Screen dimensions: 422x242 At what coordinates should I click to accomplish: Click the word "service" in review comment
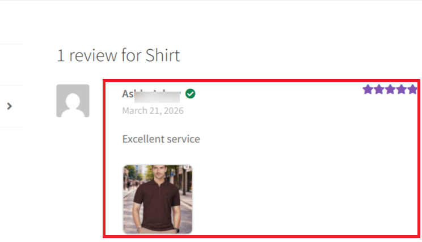181,139
